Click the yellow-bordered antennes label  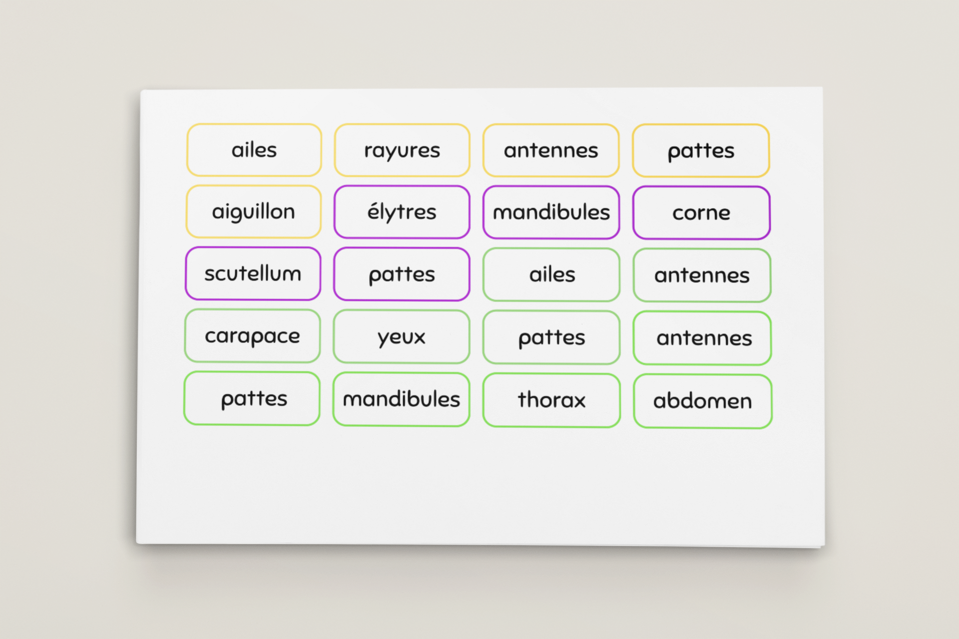[551, 150]
